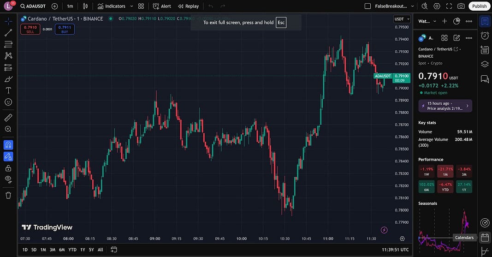Expand the FalseBreakout layout dropdown
This screenshot has width=492, height=257.
click(412, 6)
